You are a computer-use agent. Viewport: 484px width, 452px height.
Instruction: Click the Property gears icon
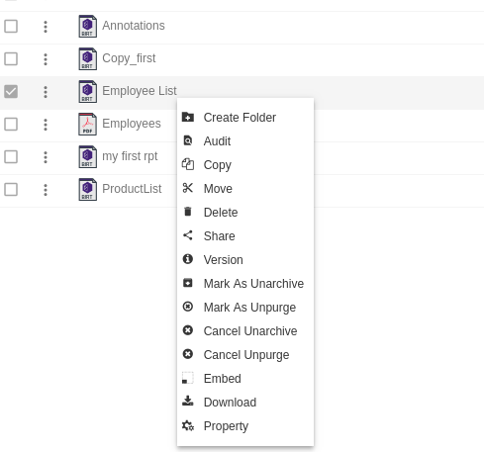pos(188,425)
